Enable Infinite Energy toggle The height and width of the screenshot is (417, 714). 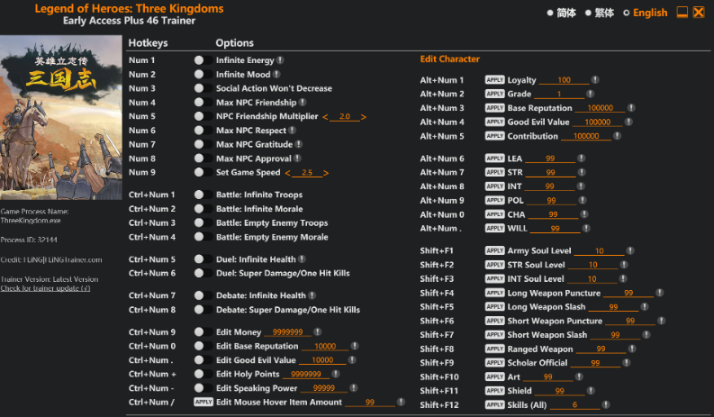pyautogui.click(x=203, y=60)
